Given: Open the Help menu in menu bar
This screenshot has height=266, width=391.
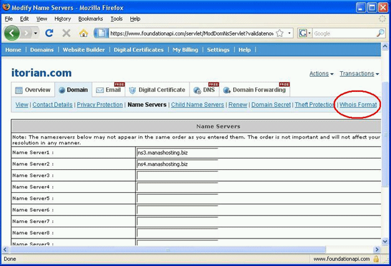Looking at the screenshot, I should [x=135, y=19].
